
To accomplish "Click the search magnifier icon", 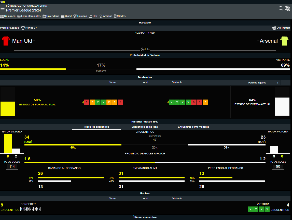I will [281, 8].
